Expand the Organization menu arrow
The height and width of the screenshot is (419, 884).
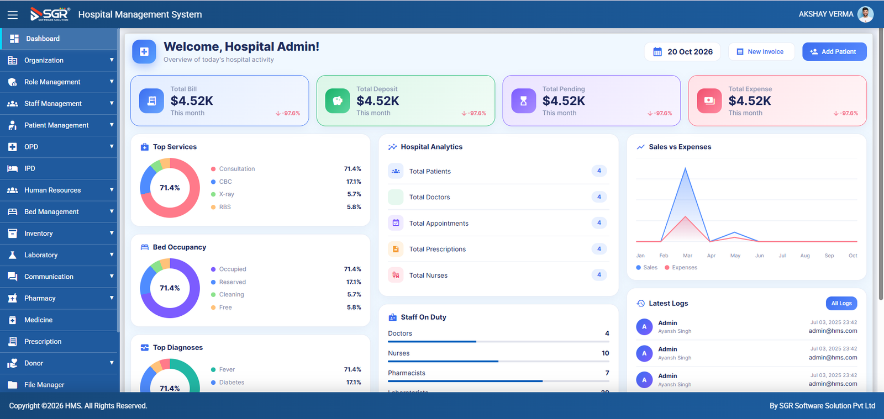coord(112,60)
